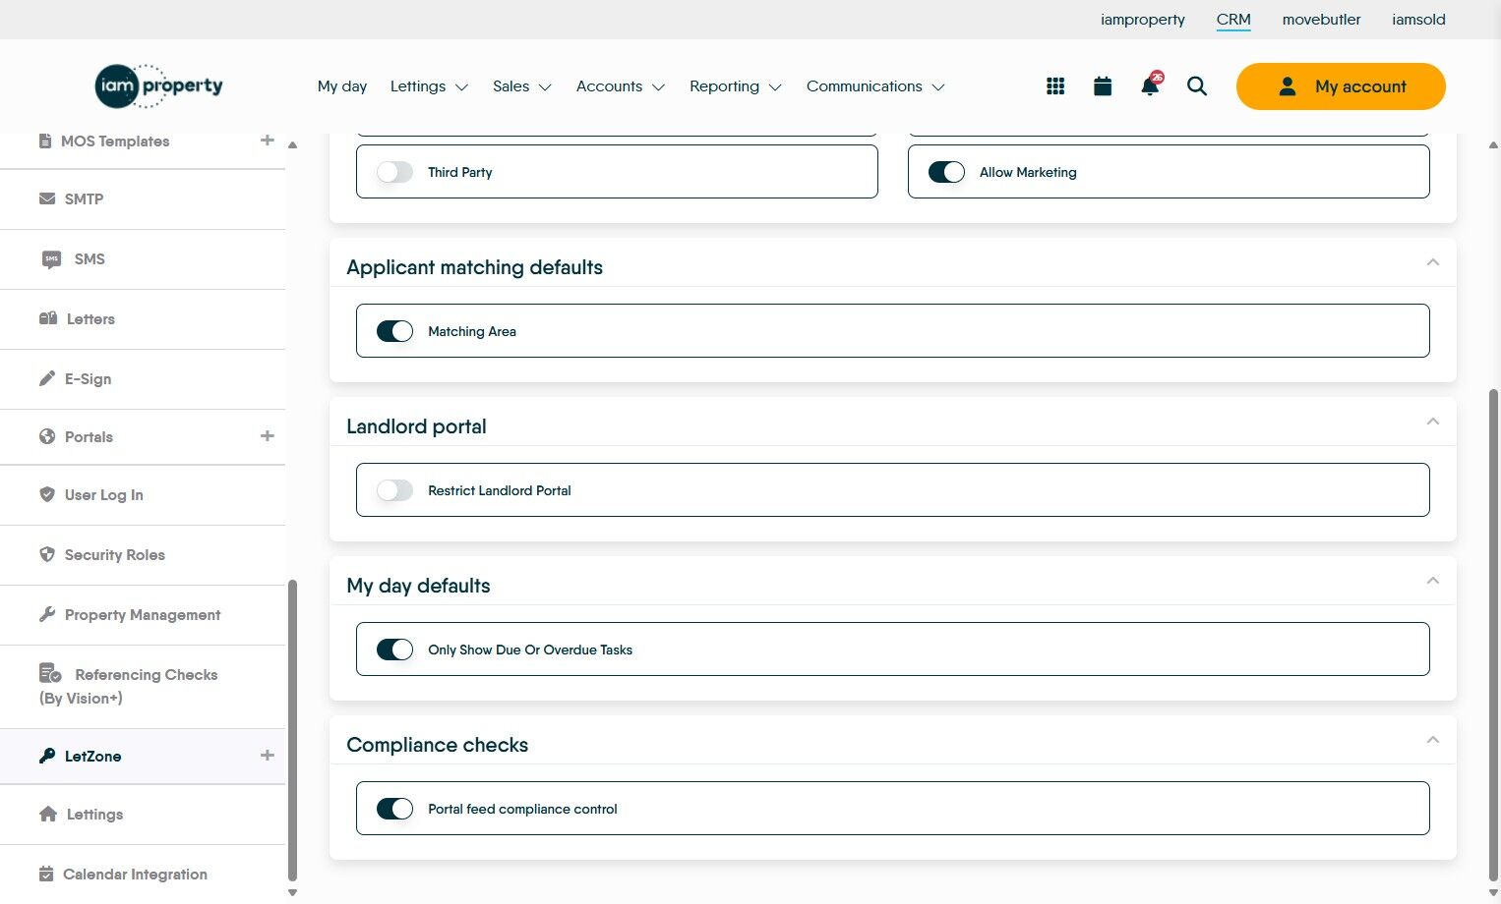1501x904 pixels.
Task: Click the iamproperty logo
Action: 159,86
